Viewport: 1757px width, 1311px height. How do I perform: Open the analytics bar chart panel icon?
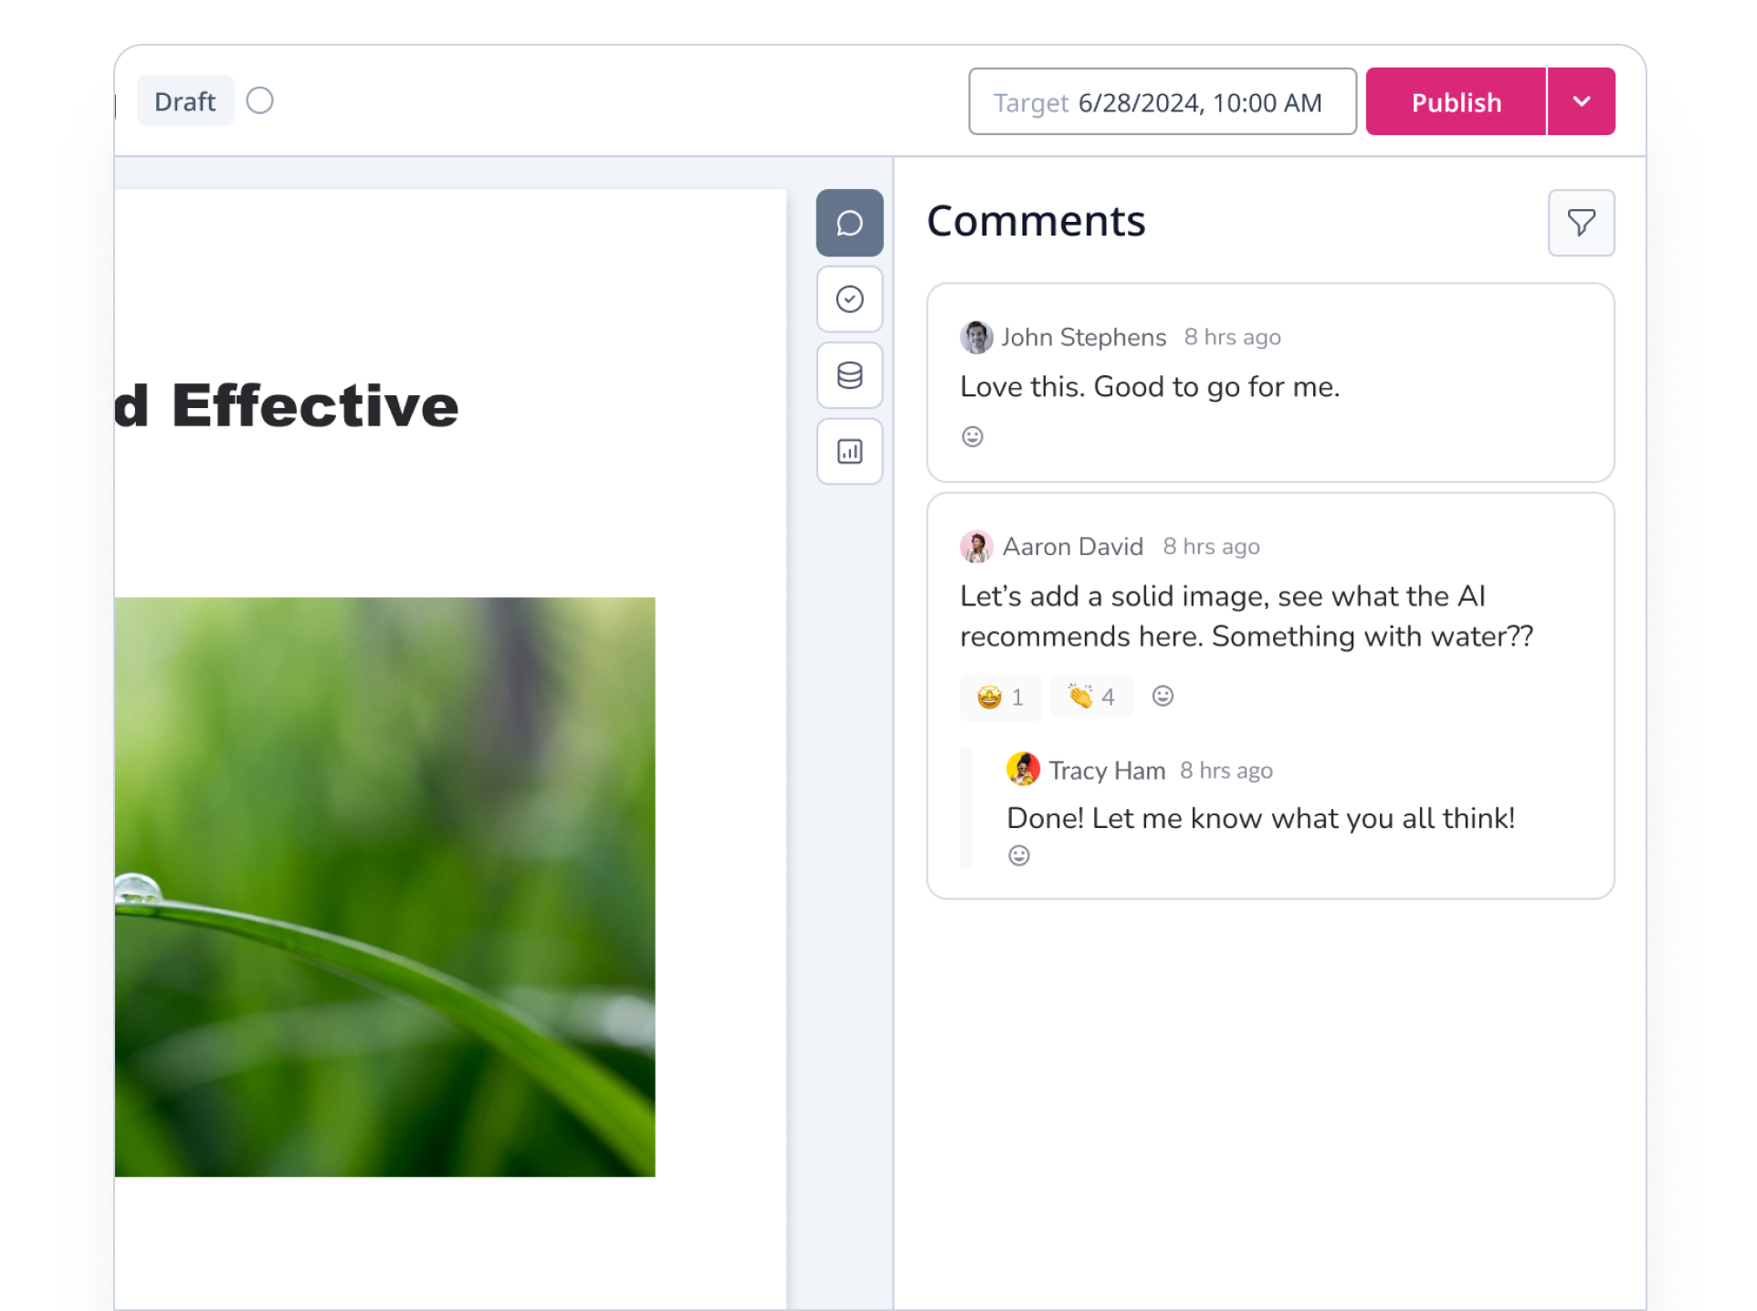[849, 451]
